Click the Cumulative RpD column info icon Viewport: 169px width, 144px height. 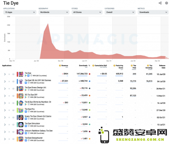click(x=93, y=65)
